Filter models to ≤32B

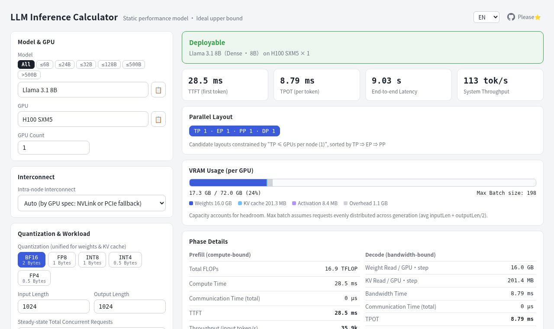tap(86, 65)
